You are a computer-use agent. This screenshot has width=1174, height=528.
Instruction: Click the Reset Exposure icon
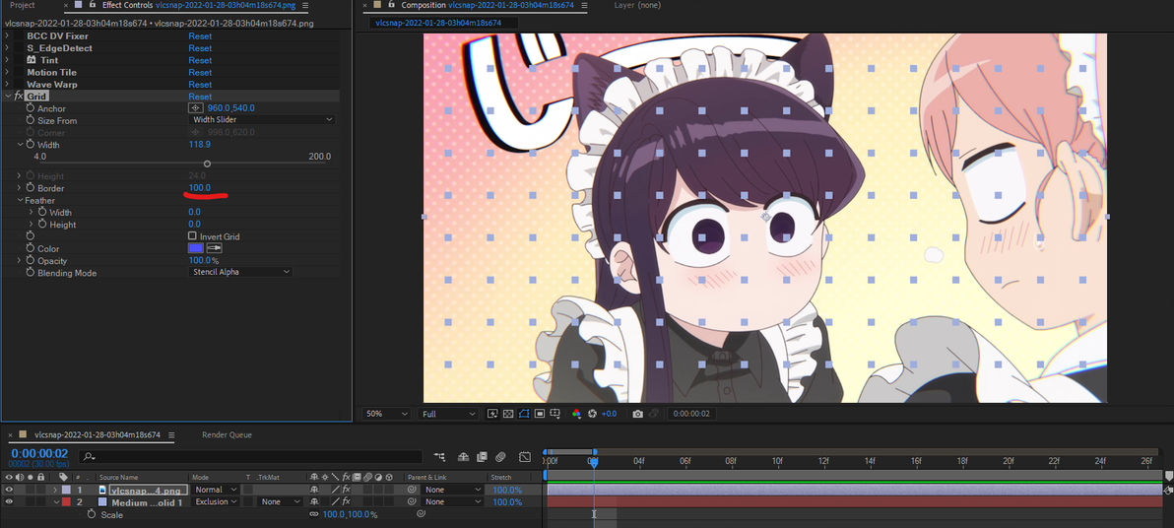pyautogui.click(x=592, y=414)
